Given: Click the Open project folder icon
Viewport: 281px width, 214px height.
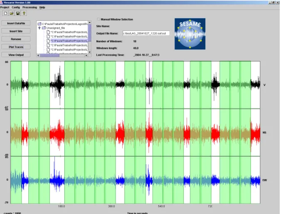Looking at the screenshot, I should (12, 13).
